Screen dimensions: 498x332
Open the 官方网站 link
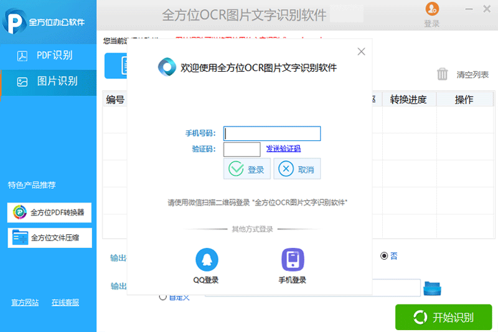point(25,303)
